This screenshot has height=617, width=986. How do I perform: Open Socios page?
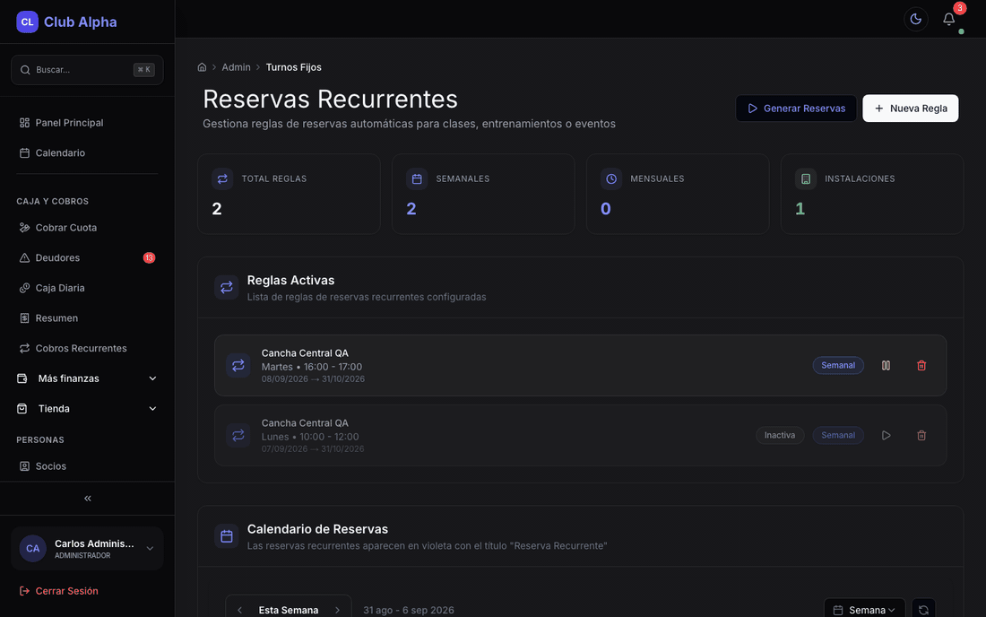(x=88, y=466)
